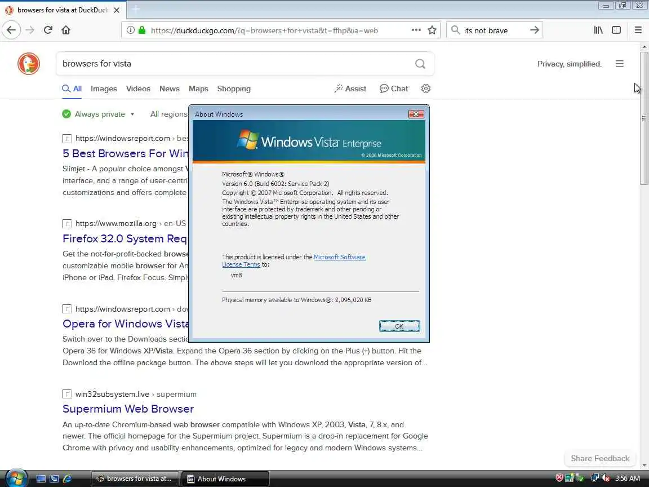
Task: Click the 3:56 AM taskbar clock
Action: pos(628,479)
